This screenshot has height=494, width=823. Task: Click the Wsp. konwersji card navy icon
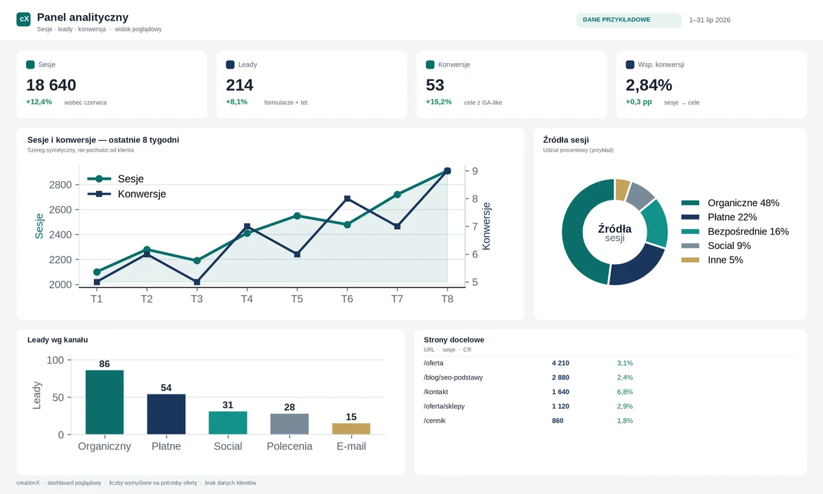[630, 64]
